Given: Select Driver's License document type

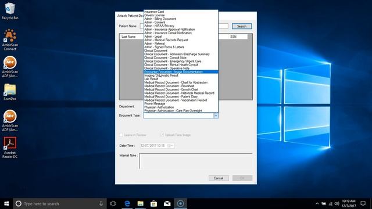Looking at the screenshot, I should tap(181, 15).
